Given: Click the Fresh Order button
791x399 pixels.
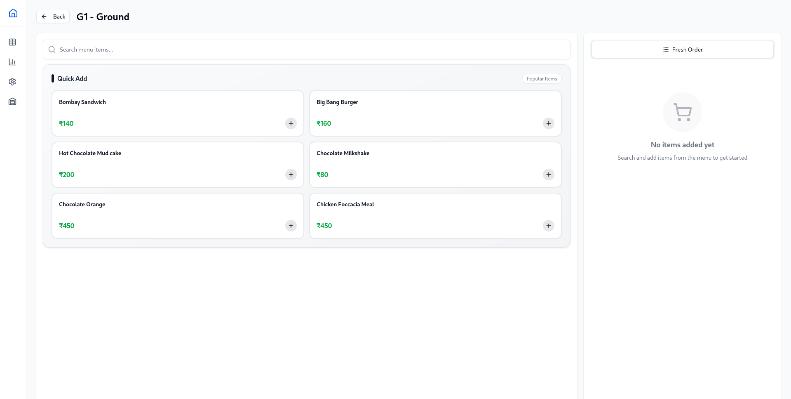Looking at the screenshot, I should [x=683, y=50].
